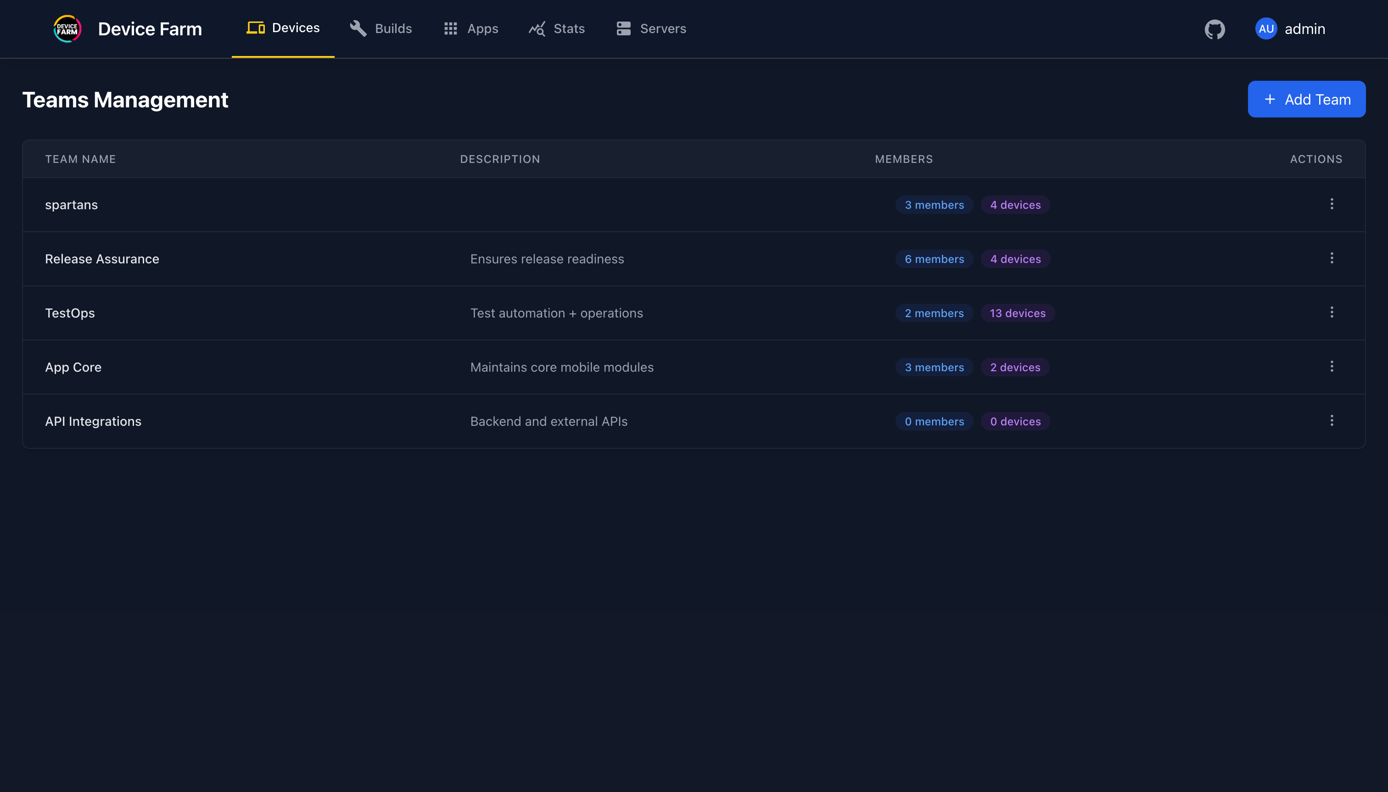This screenshot has height=792, width=1388.
Task: Open kebab menu for App Core
Action: (x=1332, y=367)
